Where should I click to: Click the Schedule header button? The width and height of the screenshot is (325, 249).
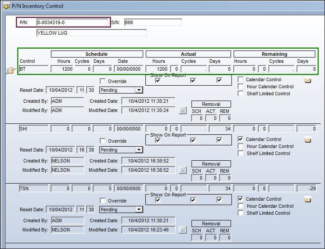[x=97, y=54]
